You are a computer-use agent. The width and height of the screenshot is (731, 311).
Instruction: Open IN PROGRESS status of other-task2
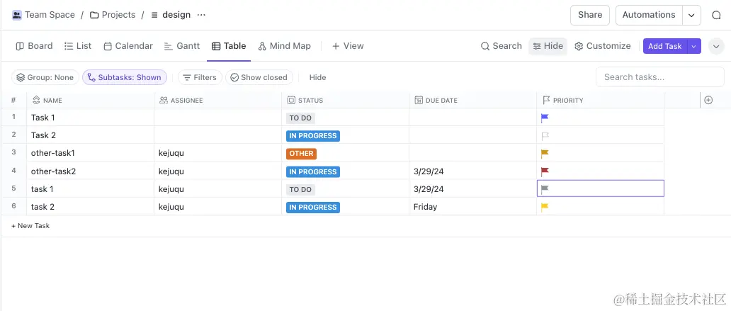point(313,171)
